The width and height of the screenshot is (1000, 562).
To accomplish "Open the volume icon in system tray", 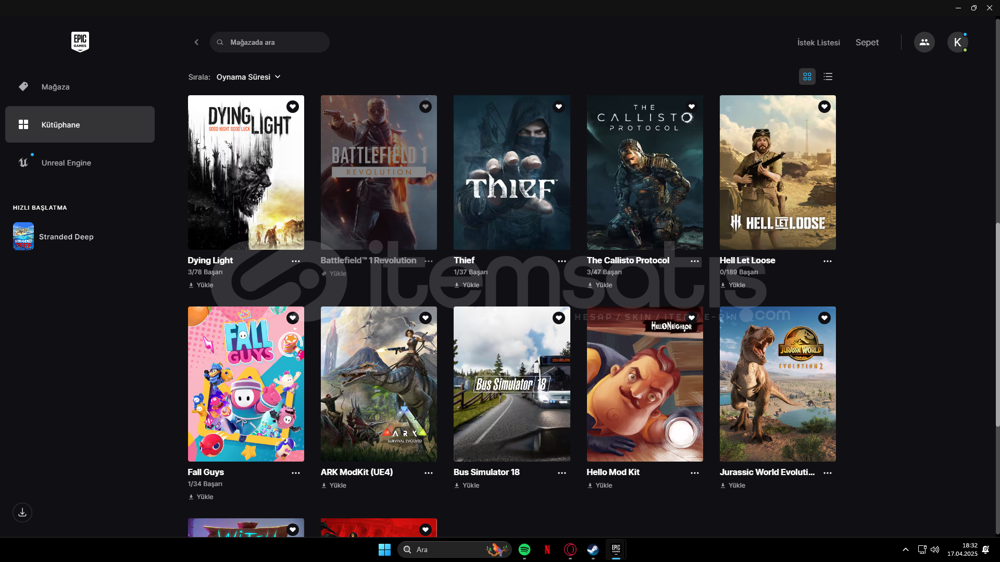I will click(x=935, y=550).
